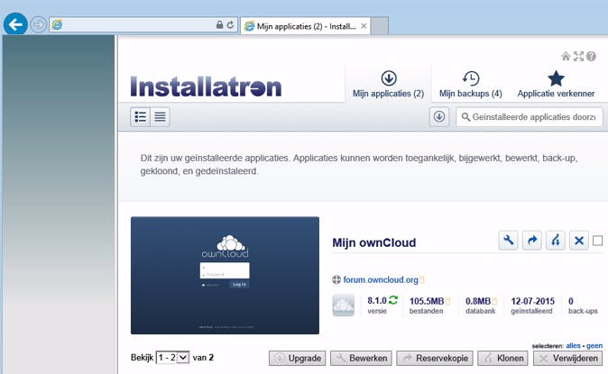The width and height of the screenshot is (608, 374).
Task: Visit the forum.owncloud.org link
Action: (381, 279)
